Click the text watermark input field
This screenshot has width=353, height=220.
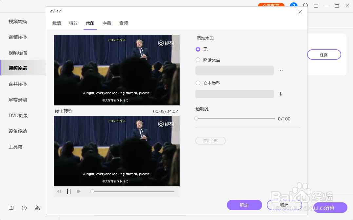click(x=235, y=94)
